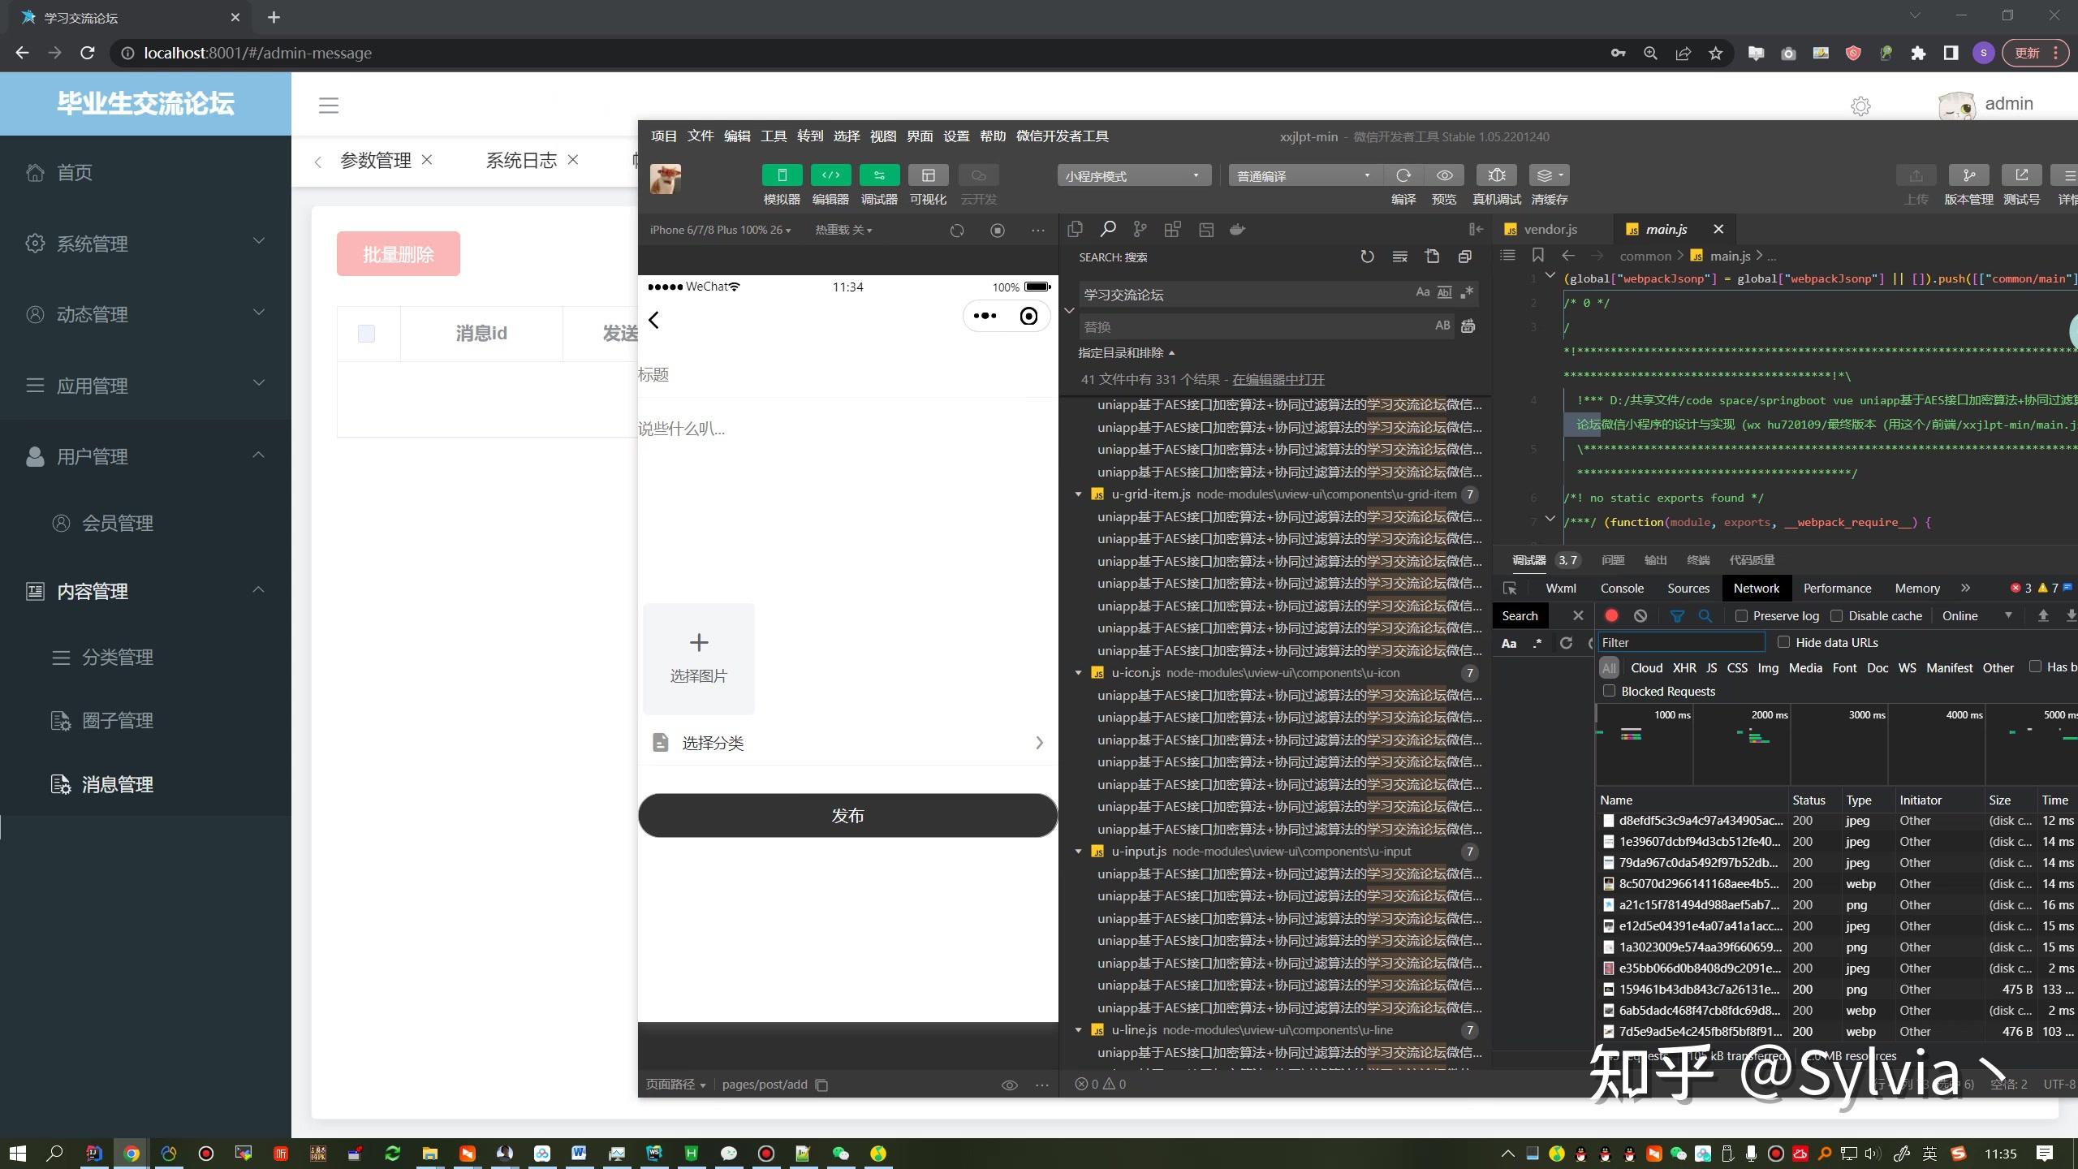Open the 普通编译 compile mode dropdown
The height and width of the screenshot is (1169, 2078).
(x=1302, y=175)
